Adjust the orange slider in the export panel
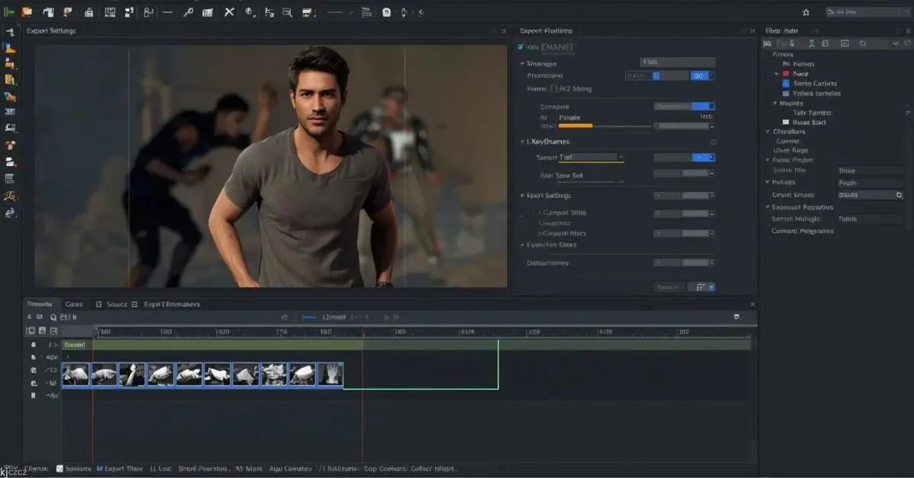This screenshot has height=478, width=914. tap(605, 126)
